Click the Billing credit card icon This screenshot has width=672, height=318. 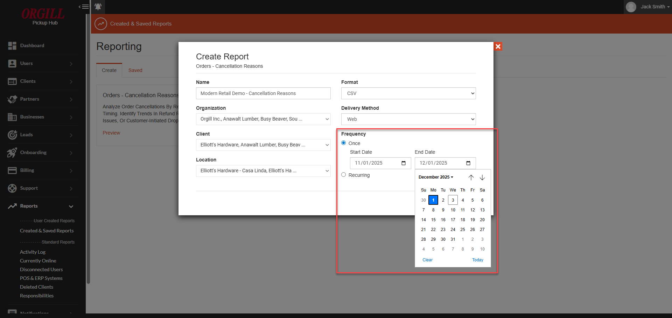12,171
